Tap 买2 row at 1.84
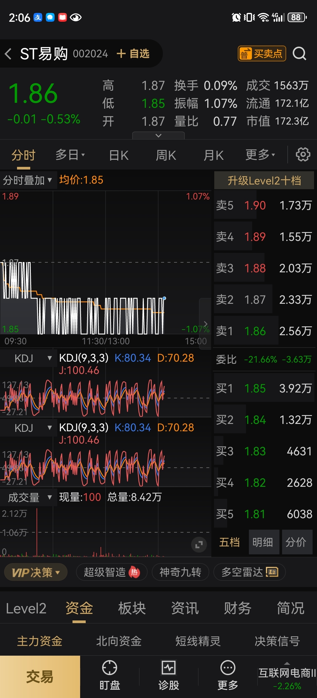317x698 pixels. [264, 420]
